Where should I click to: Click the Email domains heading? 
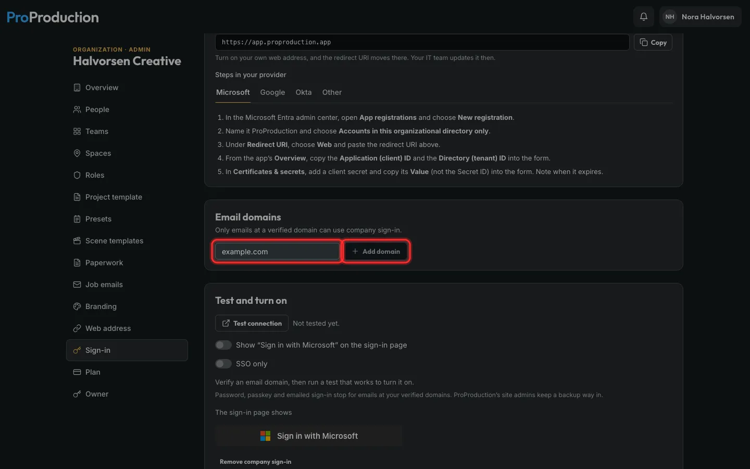[248, 217]
